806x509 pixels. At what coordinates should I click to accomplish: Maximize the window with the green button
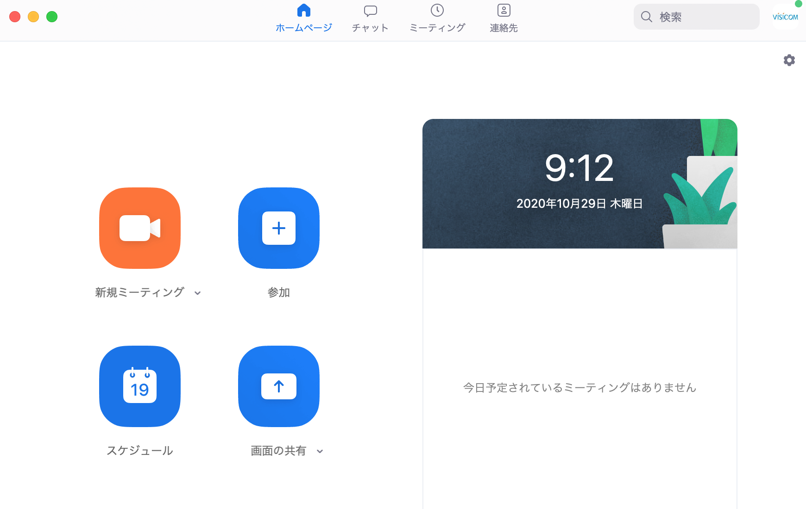52,17
